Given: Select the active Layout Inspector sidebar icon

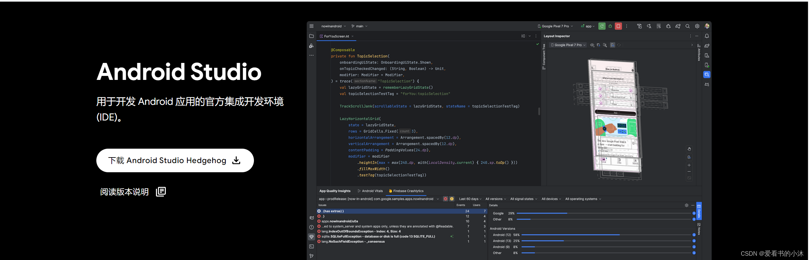Looking at the screenshot, I should point(707,75).
